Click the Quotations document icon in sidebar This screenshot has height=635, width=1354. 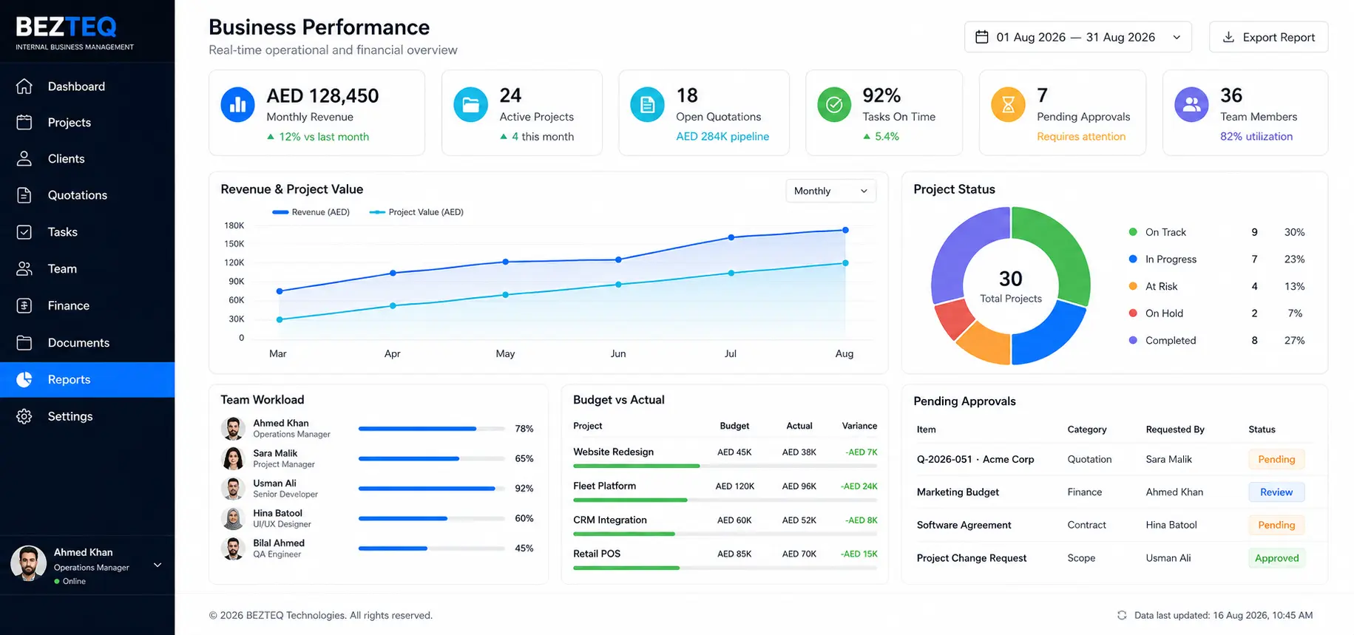(24, 195)
